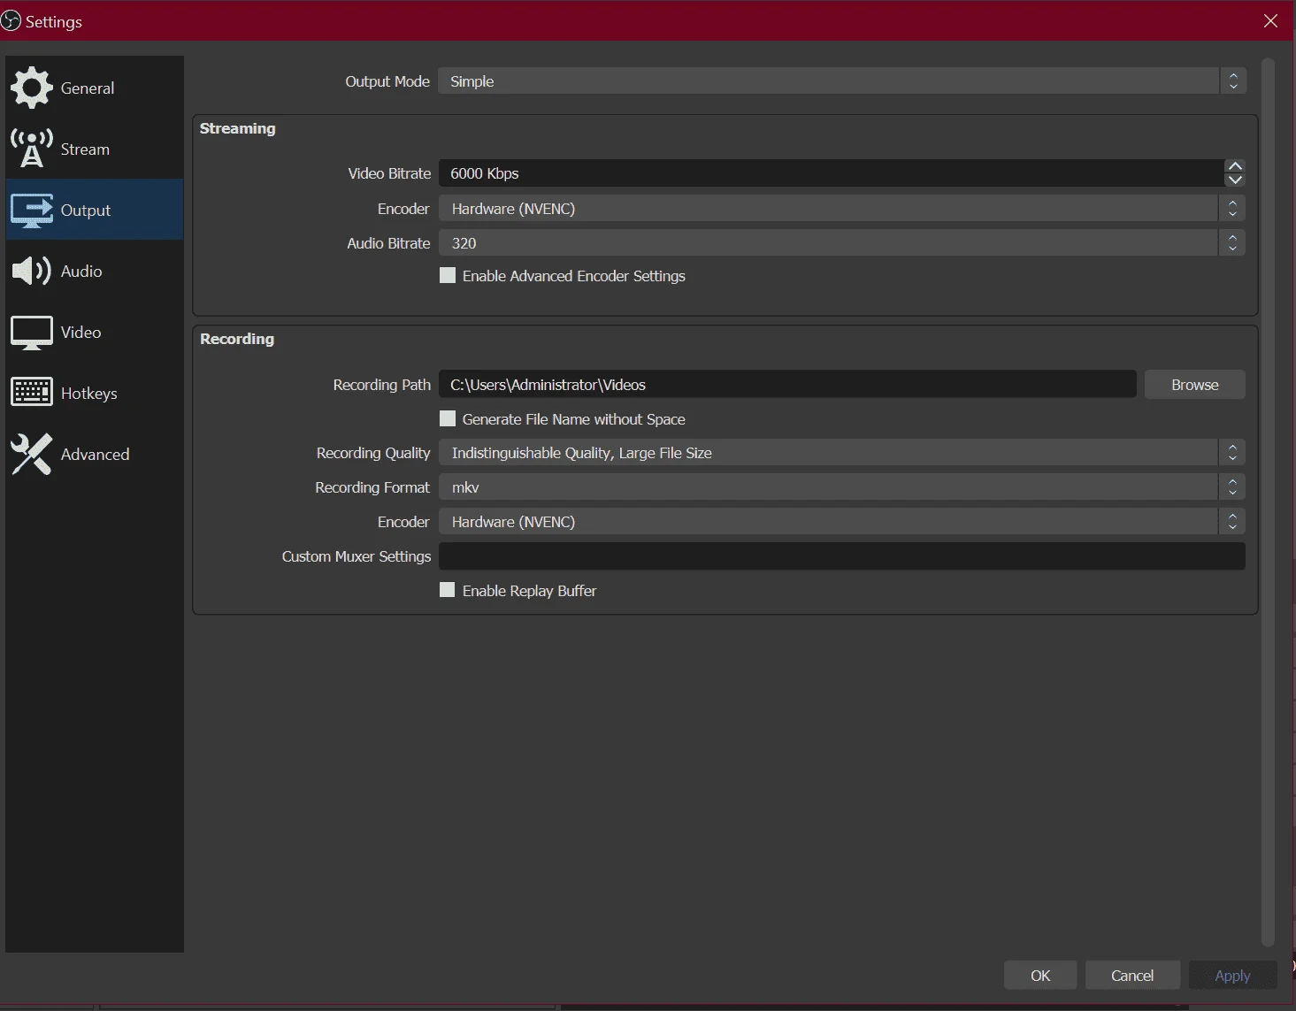
Task: Switch to Stream settings
Action: coord(95,149)
